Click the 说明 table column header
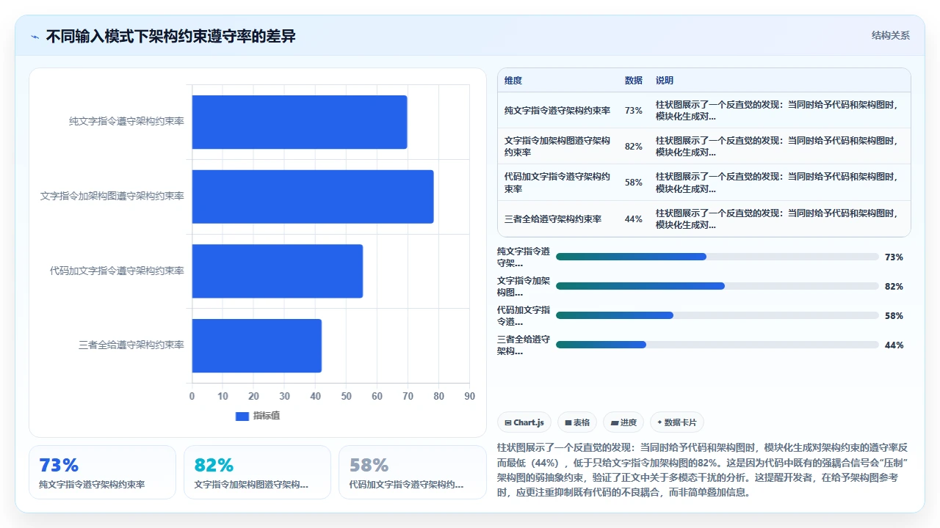Image resolution: width=940 pixels, height=528 pixels. (665, 81)
